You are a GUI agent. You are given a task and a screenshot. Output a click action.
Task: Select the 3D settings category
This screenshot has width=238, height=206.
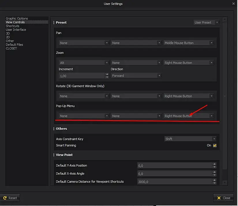(x=8, y=33)
